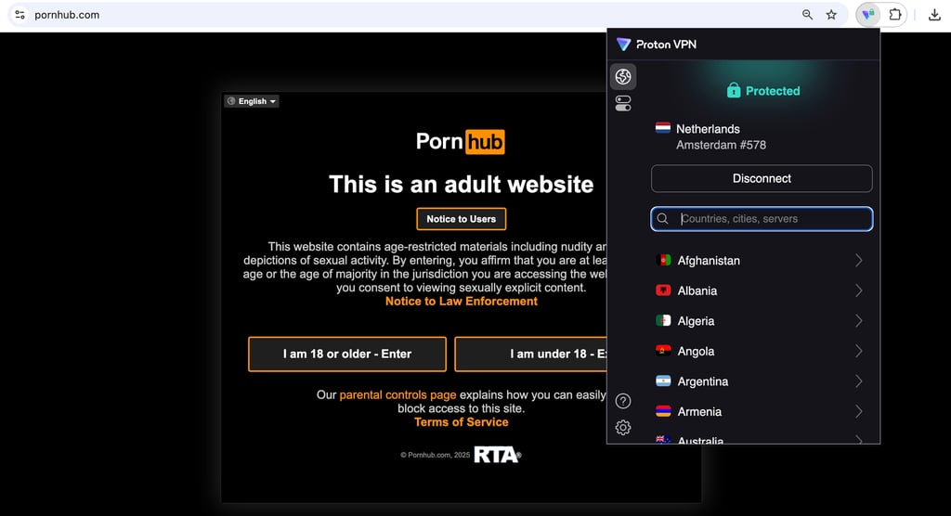Click the I am under 18 button
The height and width of the screenshot is (516, 951).
click(x=530, y=355)
